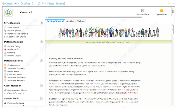
Task: Click the Pattern Design icon
Action: [5, 46]
